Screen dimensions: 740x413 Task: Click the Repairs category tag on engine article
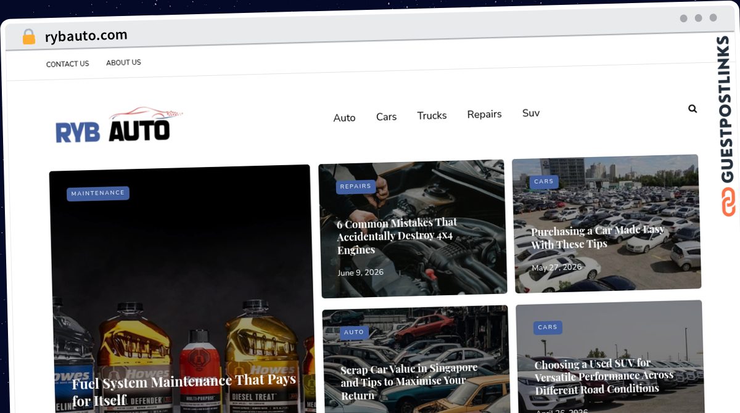[356, 186]
